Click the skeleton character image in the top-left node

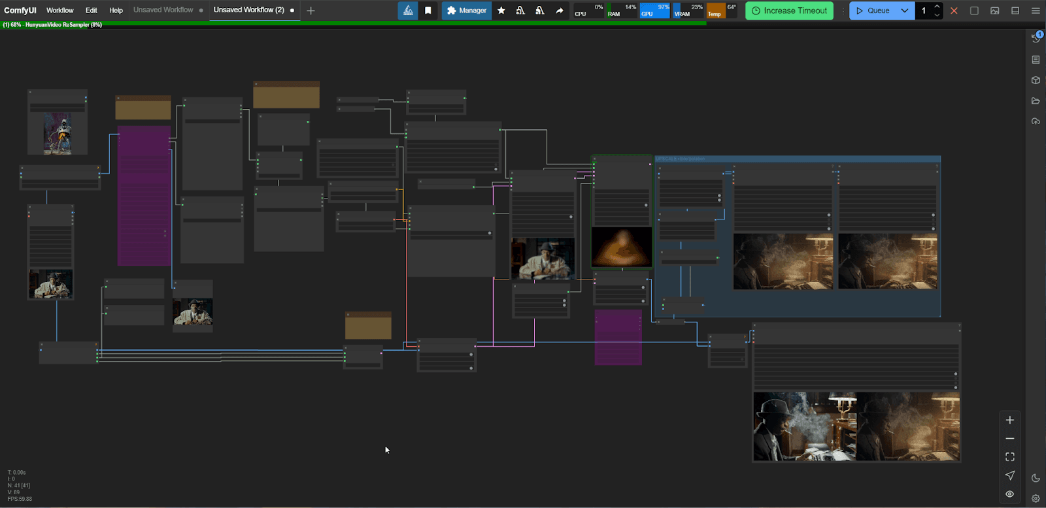coord(58,133)
